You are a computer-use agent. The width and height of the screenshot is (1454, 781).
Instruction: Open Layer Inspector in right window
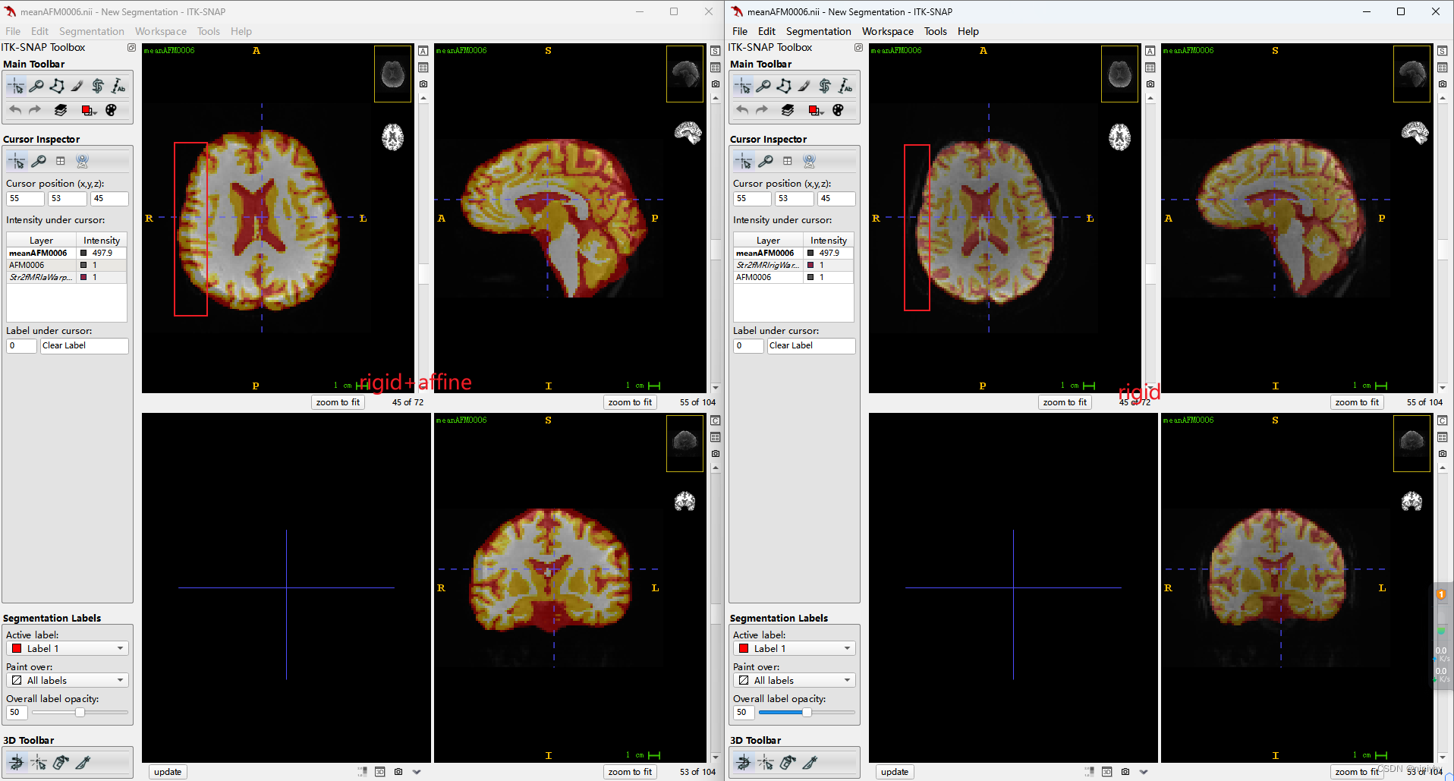tap(788, 110)
